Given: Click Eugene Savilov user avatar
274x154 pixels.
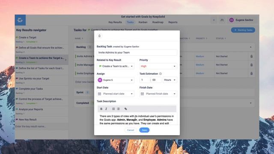Looking at the screenshot, I should pyautogui.click(x=231, y=20).
